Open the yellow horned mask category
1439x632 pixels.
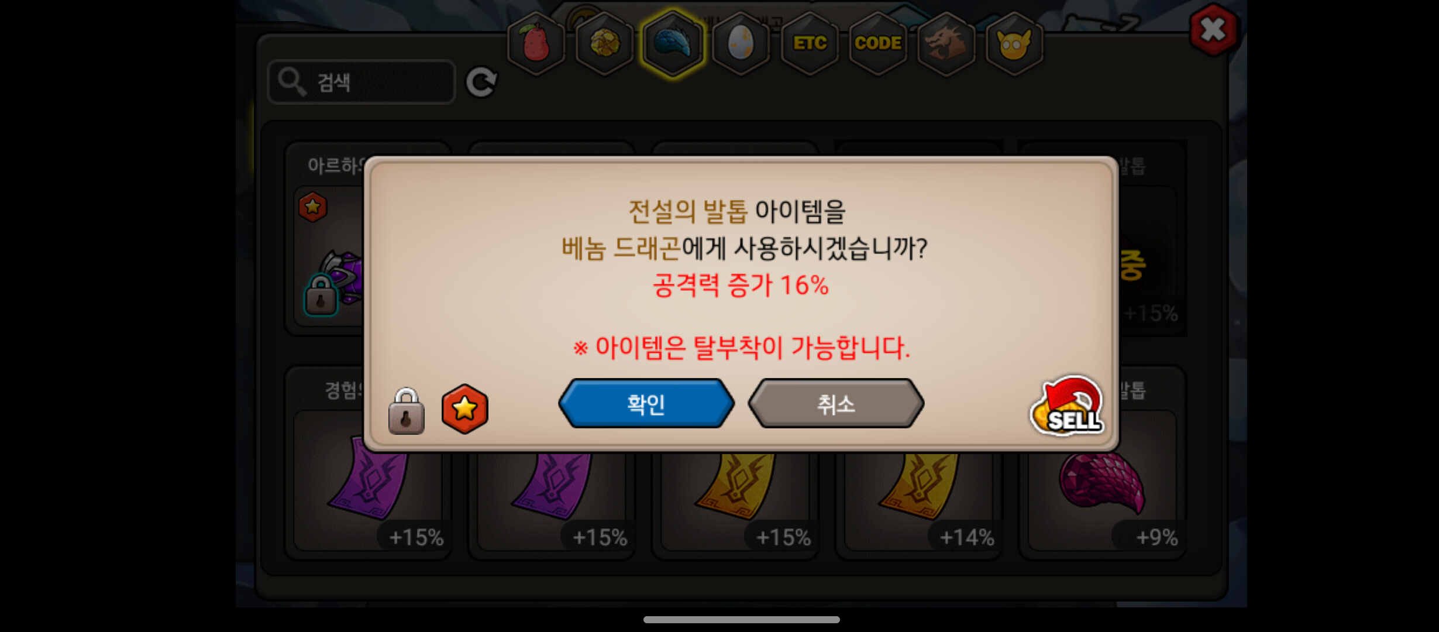click(1014, 44)
